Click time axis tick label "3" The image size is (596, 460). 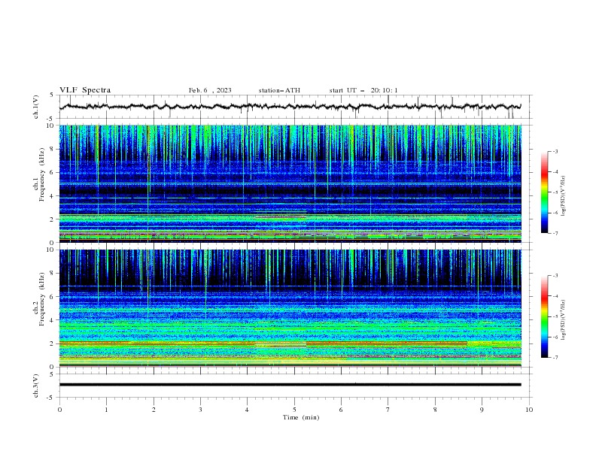click(200, 410)
